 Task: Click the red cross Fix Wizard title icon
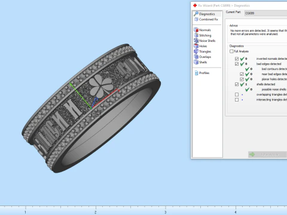coord(195,5)
